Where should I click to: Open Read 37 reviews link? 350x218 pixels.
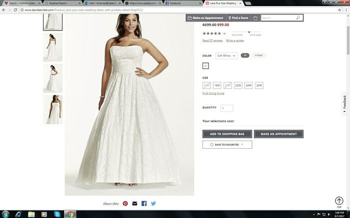(x=212, y=40)
